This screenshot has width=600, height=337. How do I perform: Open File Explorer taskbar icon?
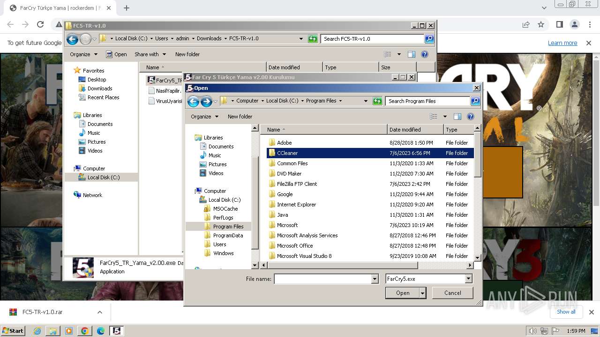click(53, 331)
